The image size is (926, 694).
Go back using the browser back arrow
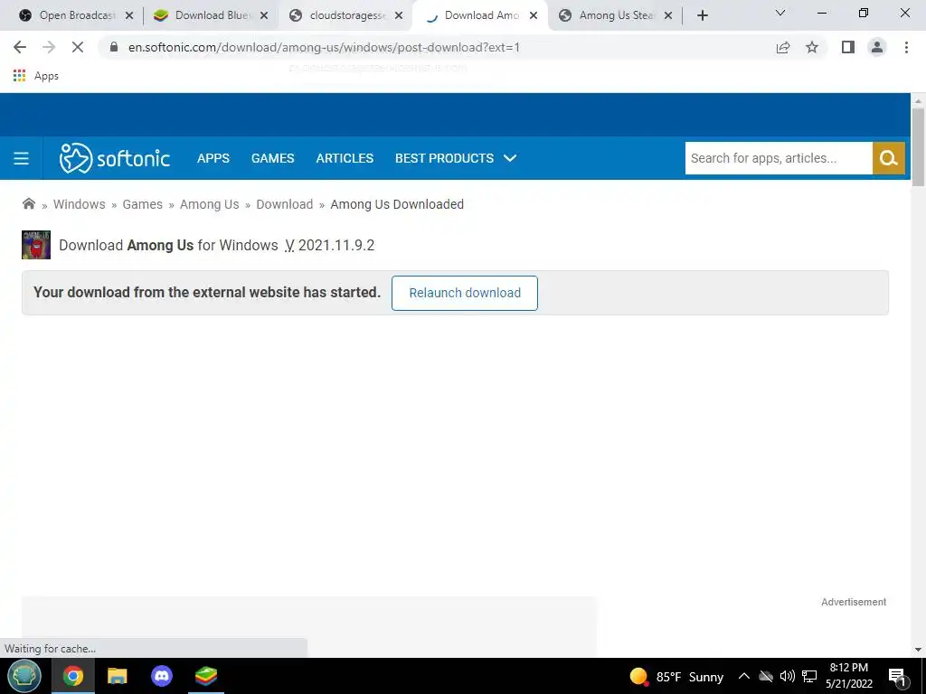[x=20, y=47]
